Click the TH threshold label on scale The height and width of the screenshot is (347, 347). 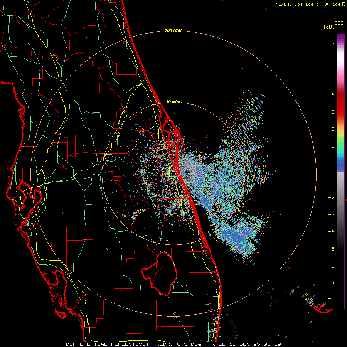pyautogui.click(x=331, y=300)
